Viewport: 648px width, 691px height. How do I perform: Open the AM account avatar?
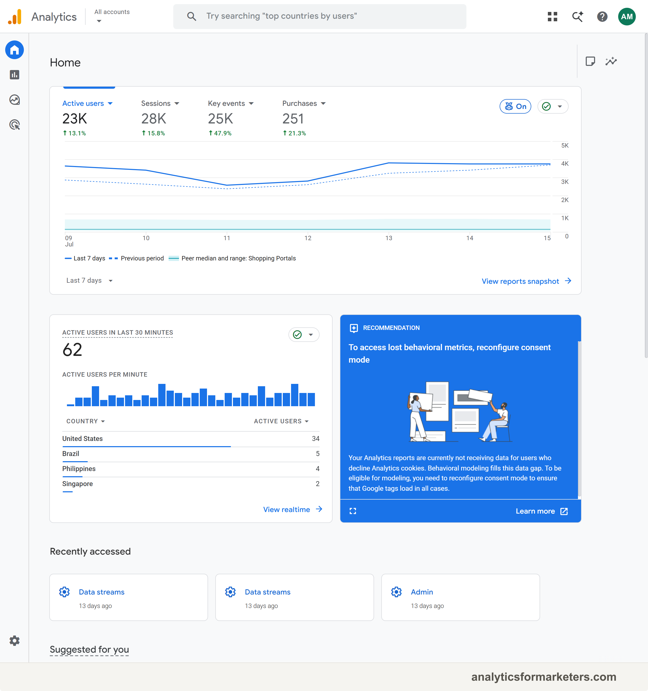(627, 16)
